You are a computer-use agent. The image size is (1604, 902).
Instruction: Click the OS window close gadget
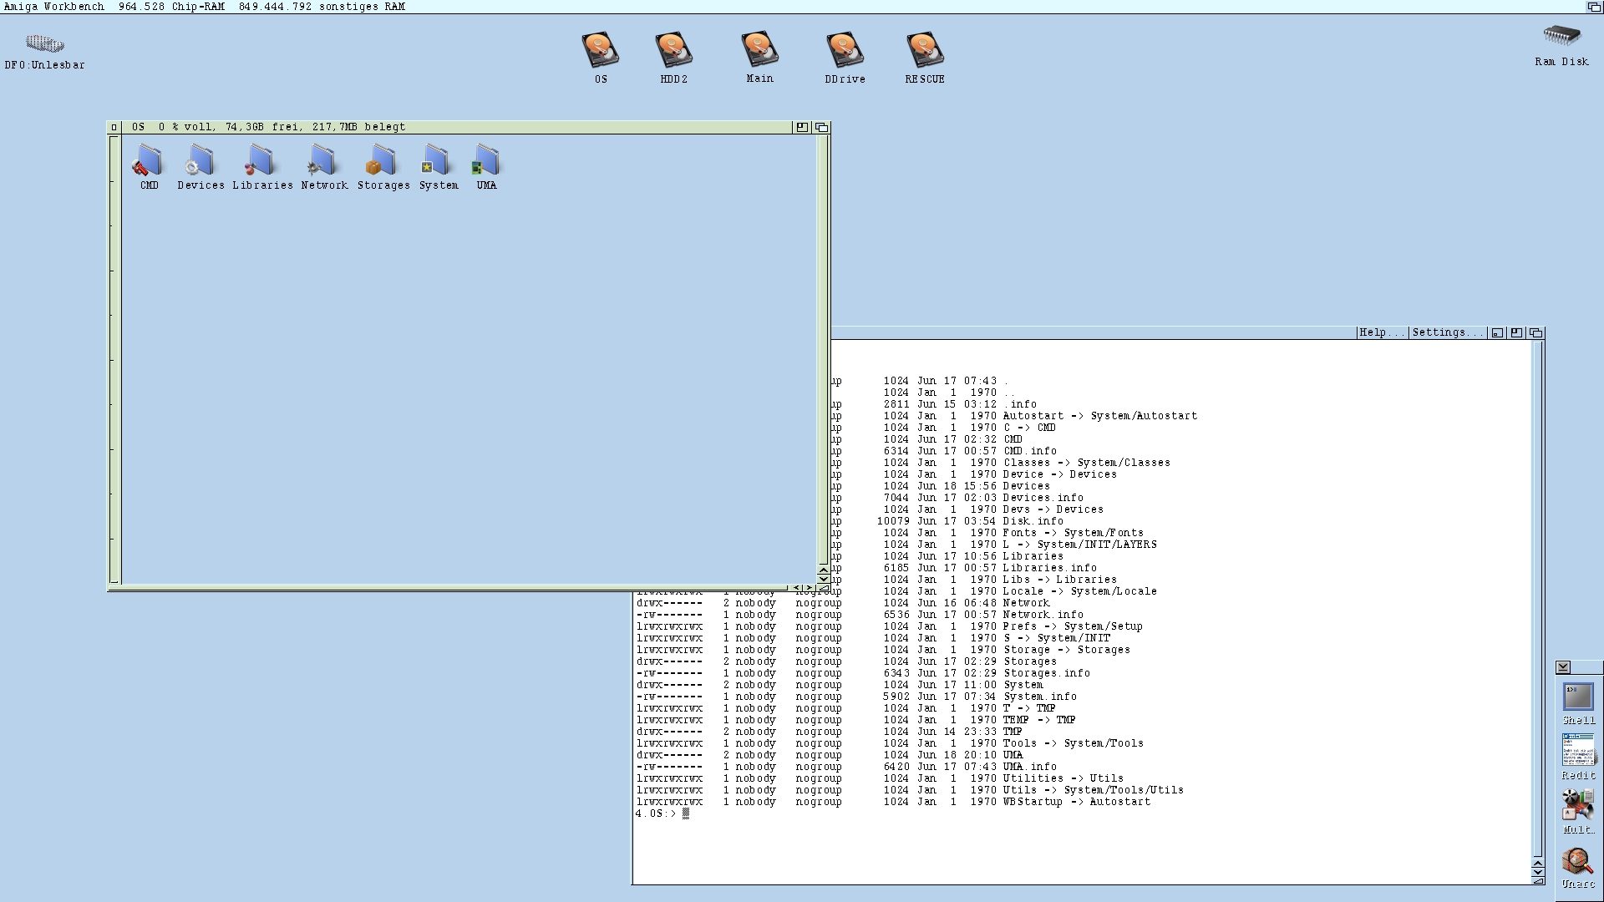114,127
